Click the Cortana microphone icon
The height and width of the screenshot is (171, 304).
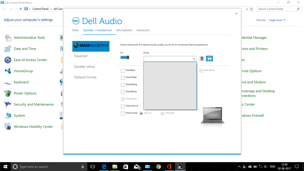click(x=83, y=167)
